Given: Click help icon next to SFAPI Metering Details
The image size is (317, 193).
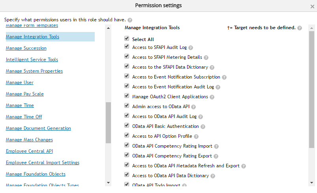Looking at the screenshot, I should point(206,58).
